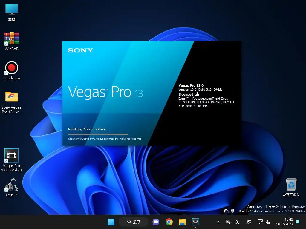Screen dimensions: 306x229
Task: Click the Vegas Pro 13 splash title
Action: pyautogui.click(x=105, y=92)
